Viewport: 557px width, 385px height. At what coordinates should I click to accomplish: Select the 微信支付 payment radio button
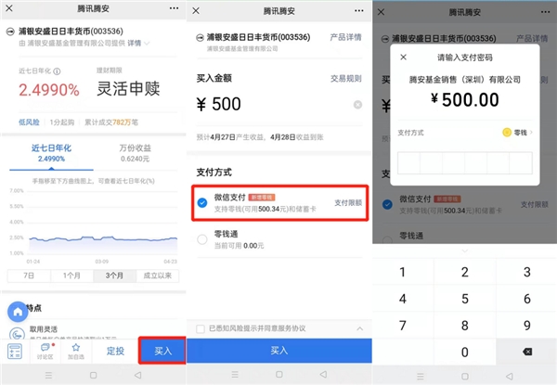click(x=202, y=202)
